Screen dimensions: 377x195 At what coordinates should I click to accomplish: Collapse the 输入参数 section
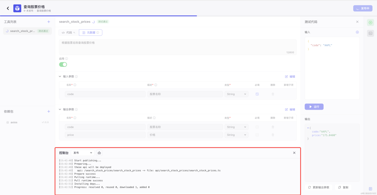60,77
